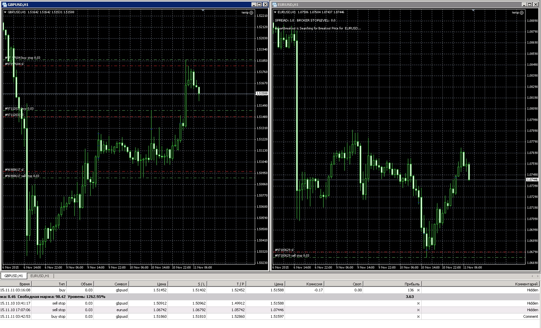Switch to the EURUSD,H1 chart tab
This screenshot has height=328, width=541.
click(x=40, y=276)
